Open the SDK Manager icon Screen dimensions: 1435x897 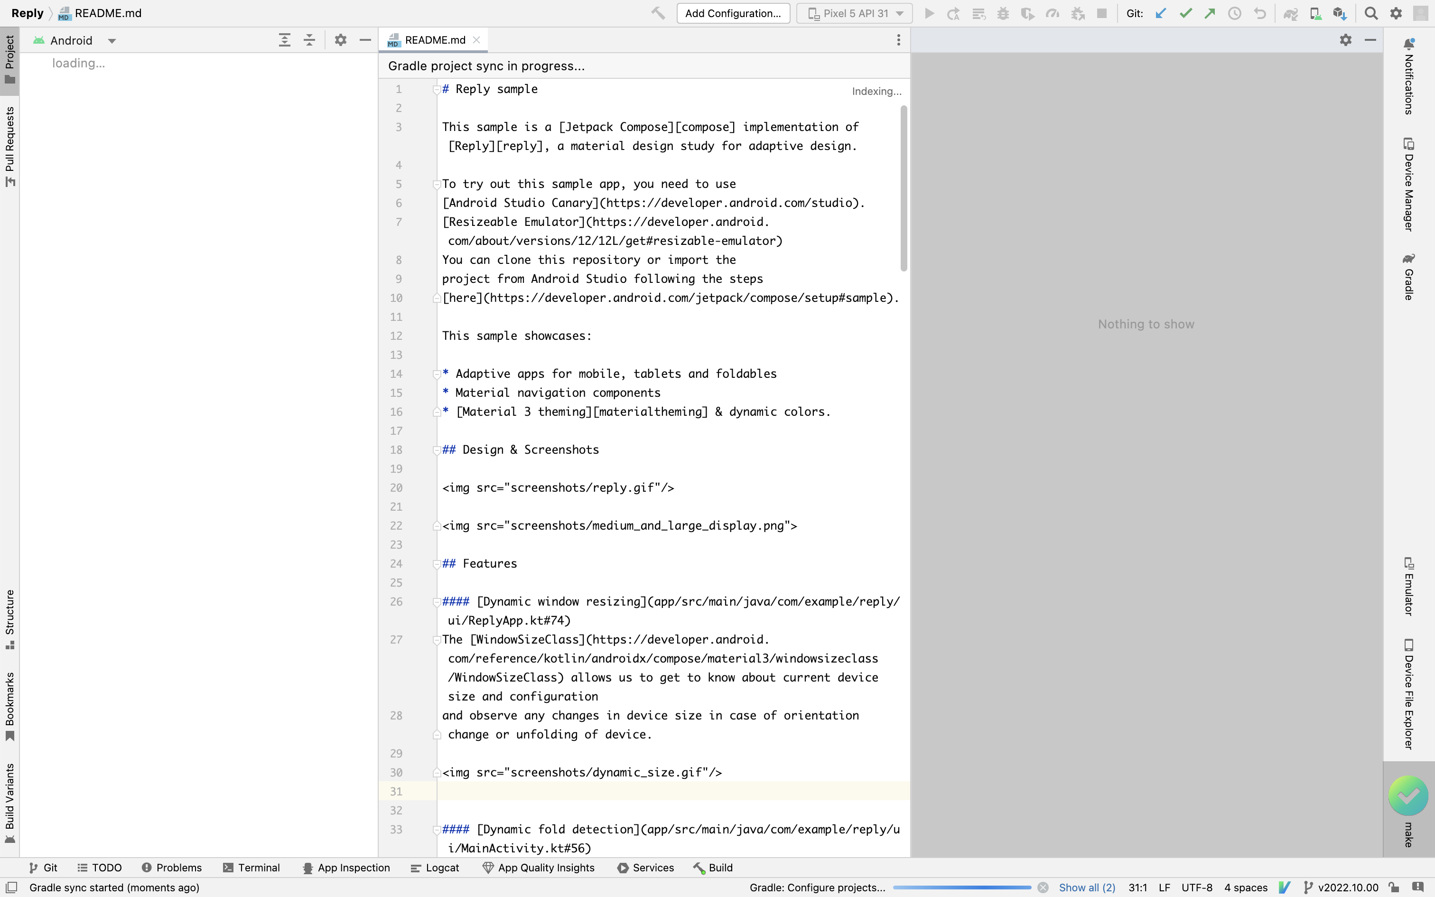[1340, 13]
